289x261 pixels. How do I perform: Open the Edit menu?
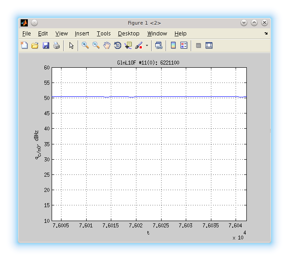pyautogui.click(x=43, y=34)
